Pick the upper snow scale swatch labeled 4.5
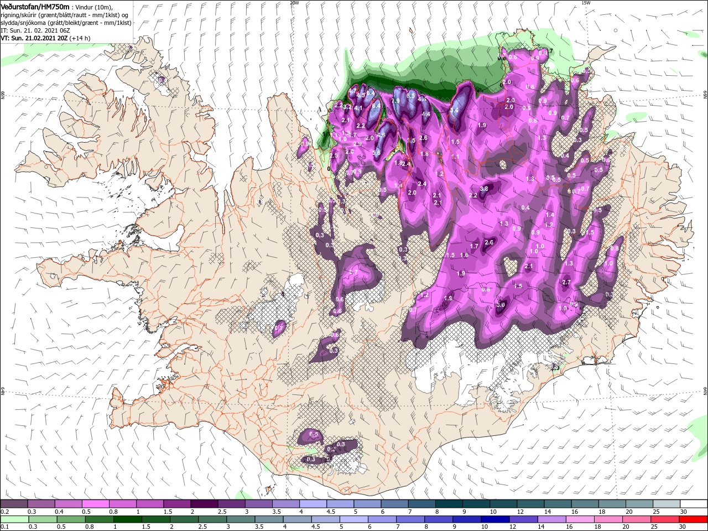 click(x=340, y=504)
